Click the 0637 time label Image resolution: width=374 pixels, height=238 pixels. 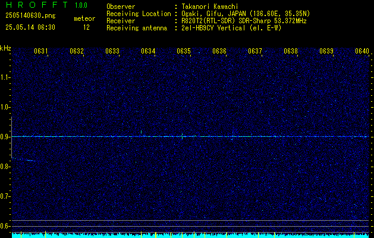click(x=255, y=51)
